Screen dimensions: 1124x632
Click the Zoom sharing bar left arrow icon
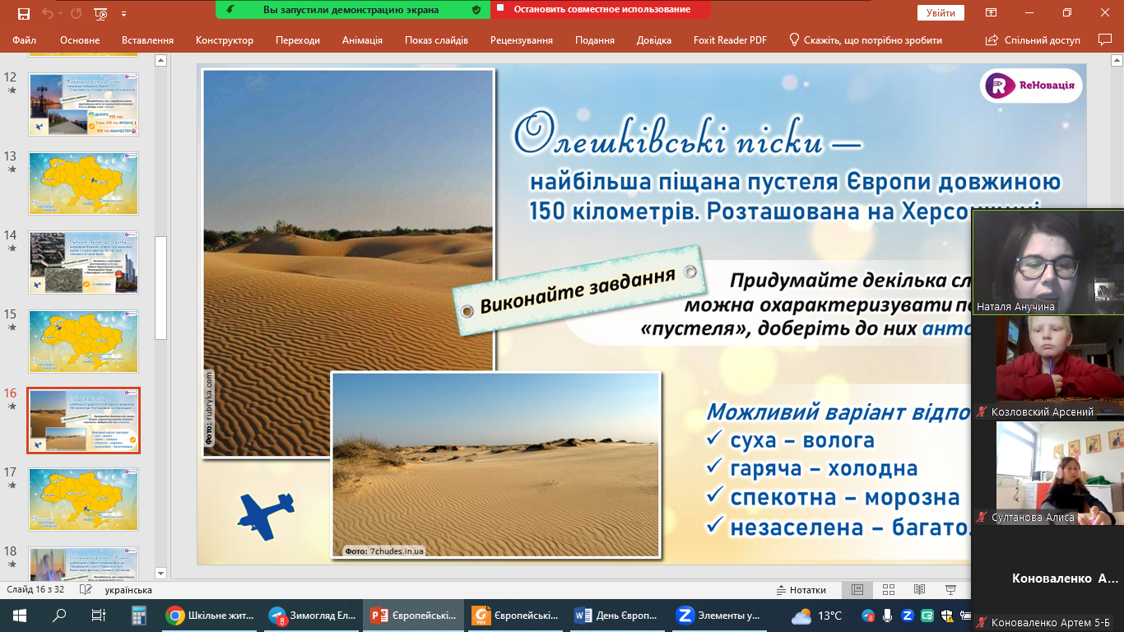230,10
